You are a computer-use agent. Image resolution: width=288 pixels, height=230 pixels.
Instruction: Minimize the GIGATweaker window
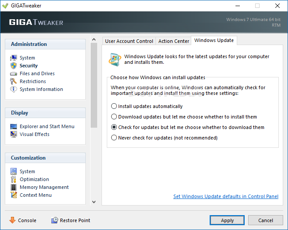(x=238, y=6)
